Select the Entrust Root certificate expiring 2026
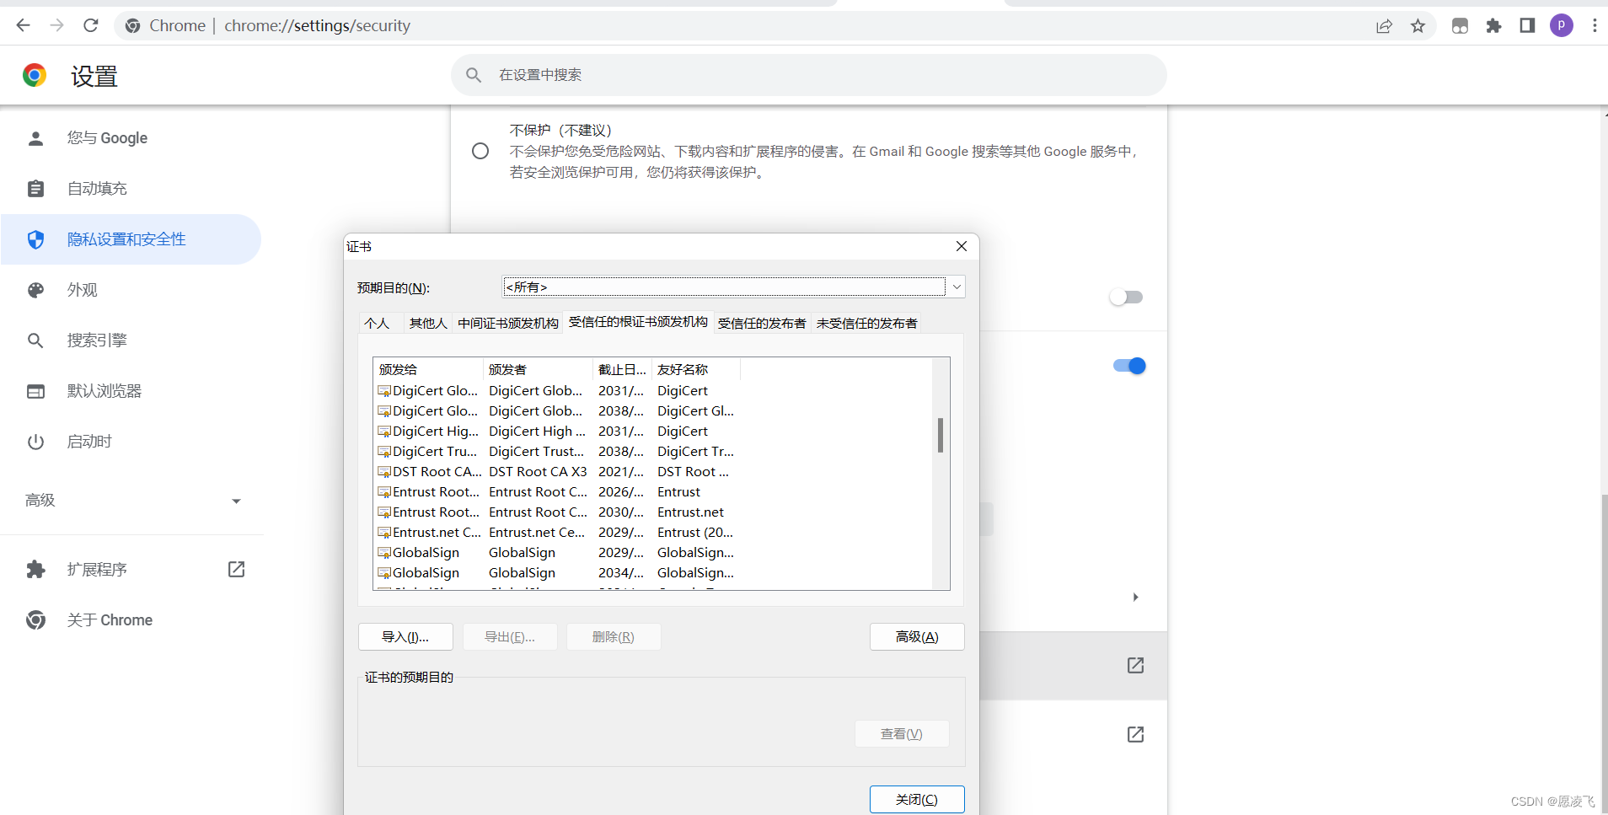The height and width of the screenshot is (815, 1608). (558, 492)
